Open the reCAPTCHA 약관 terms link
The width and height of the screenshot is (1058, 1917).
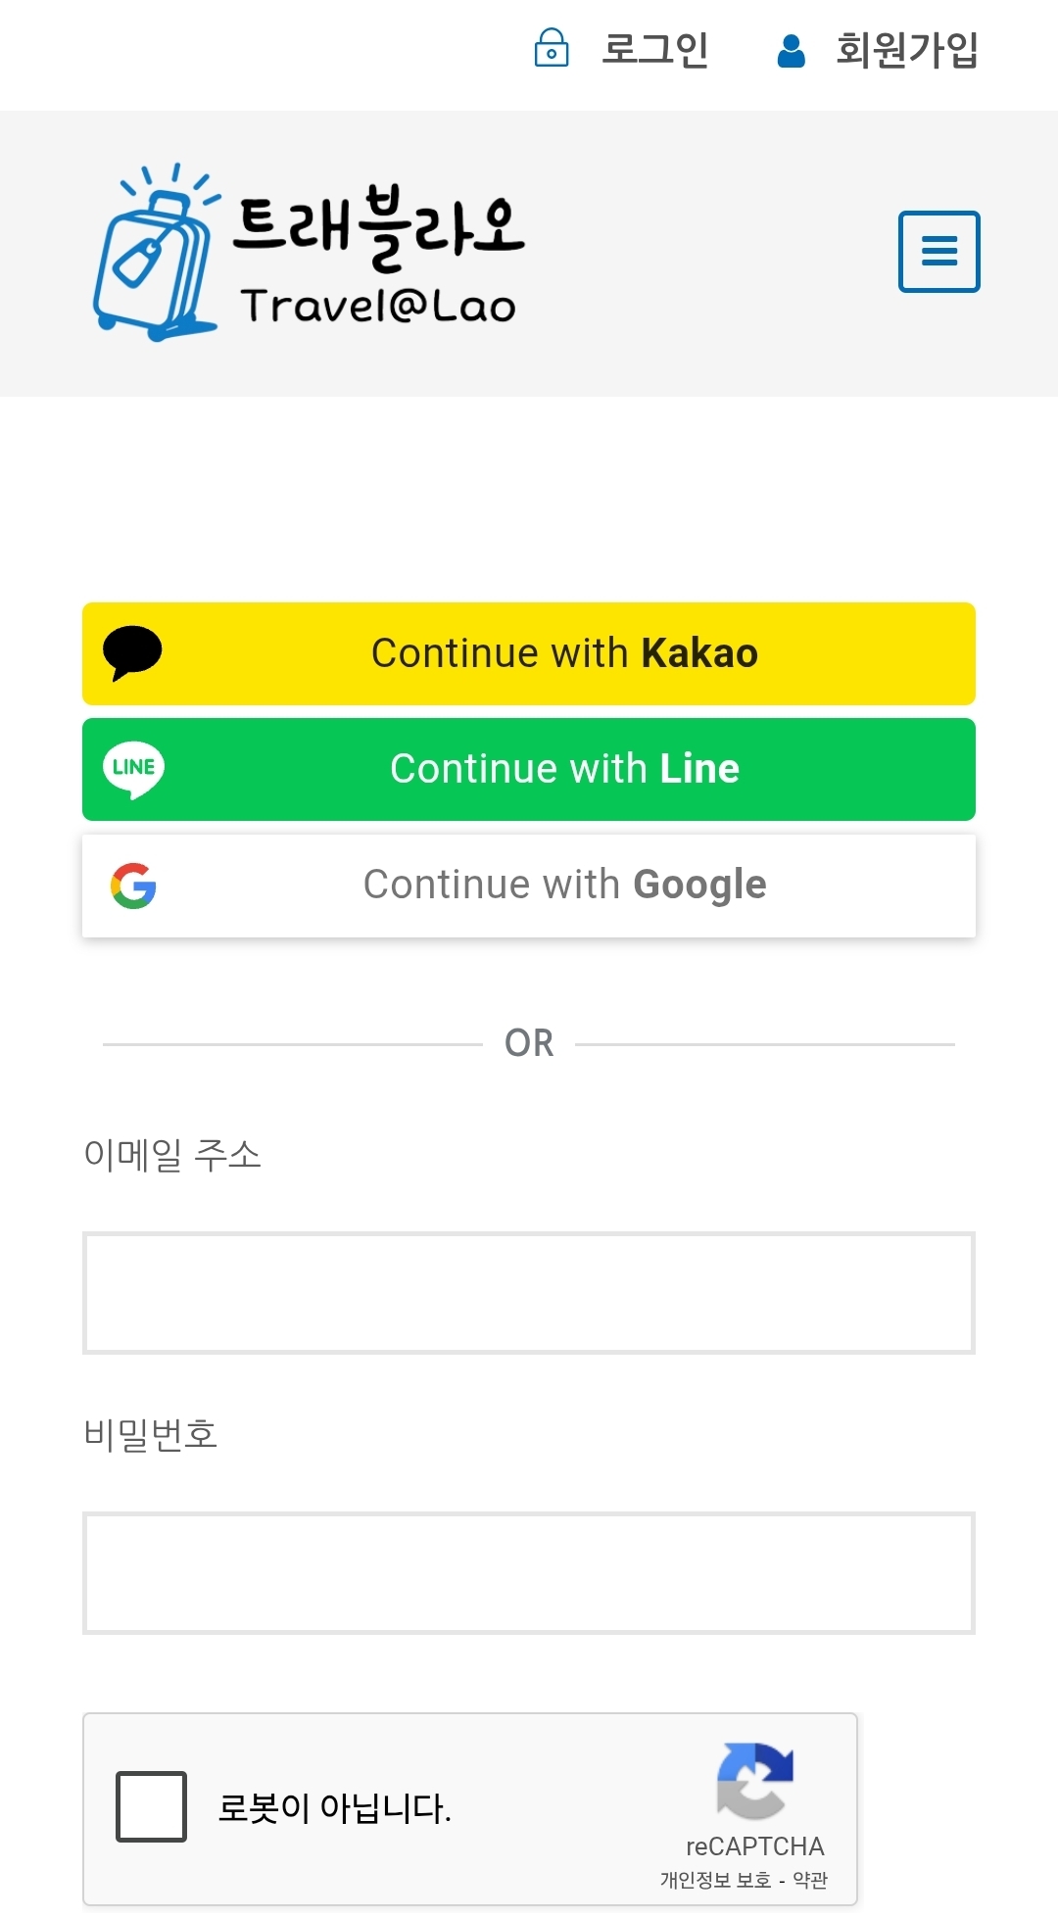point(810,1880)
